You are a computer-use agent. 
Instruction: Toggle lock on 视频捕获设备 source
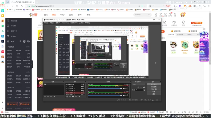coord(84,84)
